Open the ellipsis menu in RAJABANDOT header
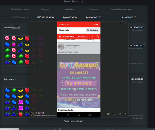The height and width of the screenshot is (130, 155). 92,37
